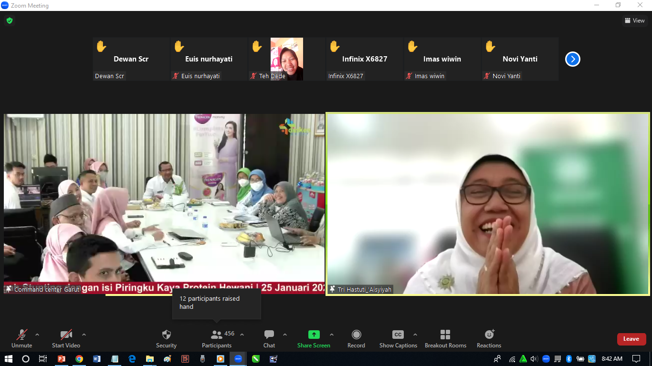
Task: Open the Chat panel
Action: [269, 335]
